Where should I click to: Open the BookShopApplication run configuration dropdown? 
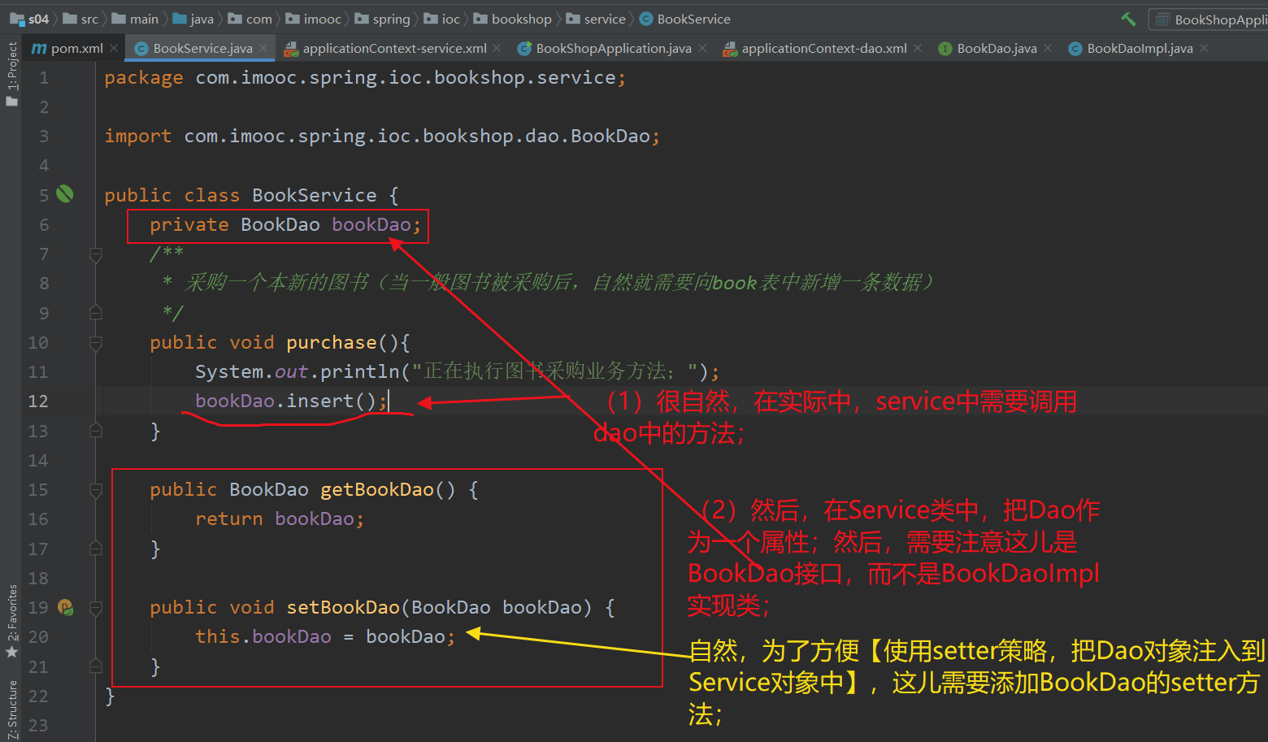[x=1210, y=18]
